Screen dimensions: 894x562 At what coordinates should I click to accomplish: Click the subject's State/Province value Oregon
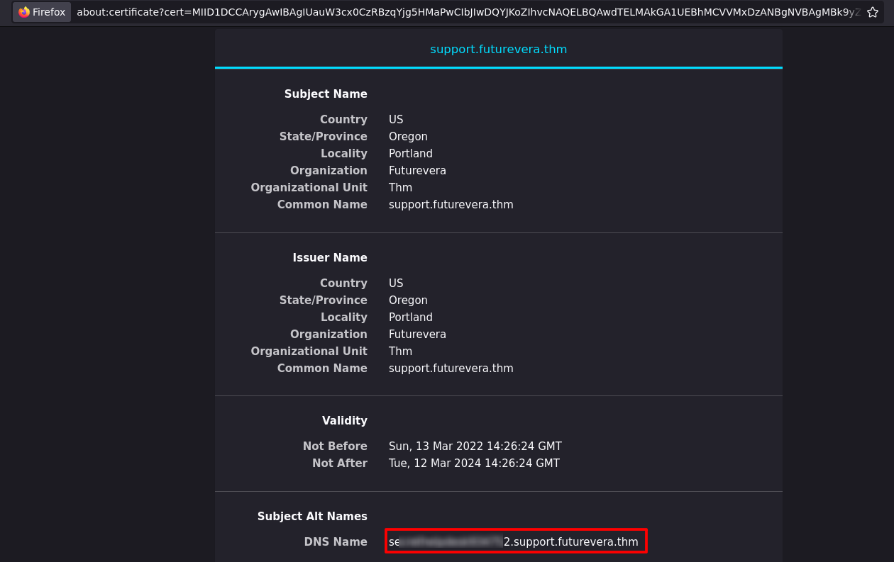coord(408,137)
